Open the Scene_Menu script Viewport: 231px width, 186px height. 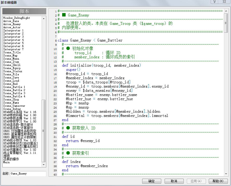pyautogui.click(x=11, y=59)
